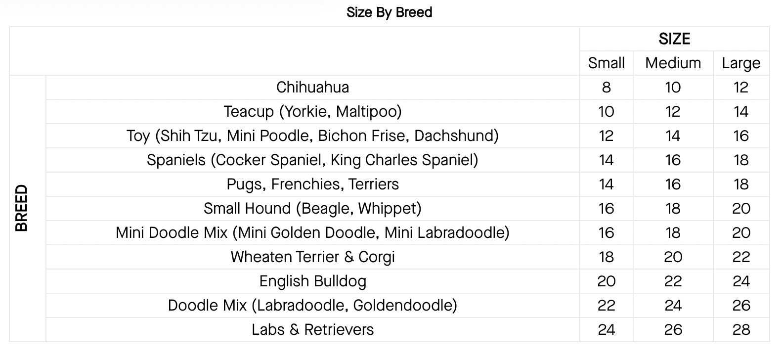Click the Large column header

pos(741,63)
